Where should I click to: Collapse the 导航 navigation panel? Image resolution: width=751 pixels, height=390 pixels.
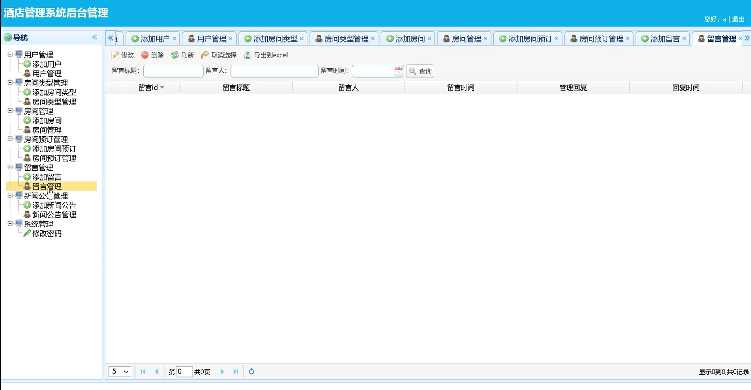coord(95,37)
